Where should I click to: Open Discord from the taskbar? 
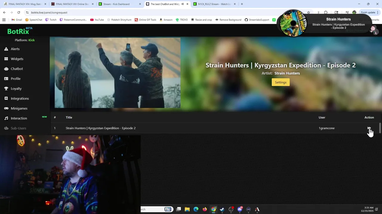pyautogui.click(x=240, y=209)
